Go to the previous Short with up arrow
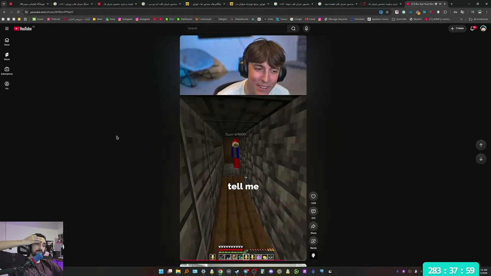The height and width of the screenshot is (276, 491). (481, 145)
